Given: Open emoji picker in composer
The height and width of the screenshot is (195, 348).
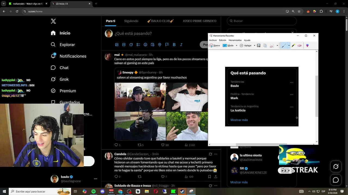Looking at the screenshot, I should (145, 45).
